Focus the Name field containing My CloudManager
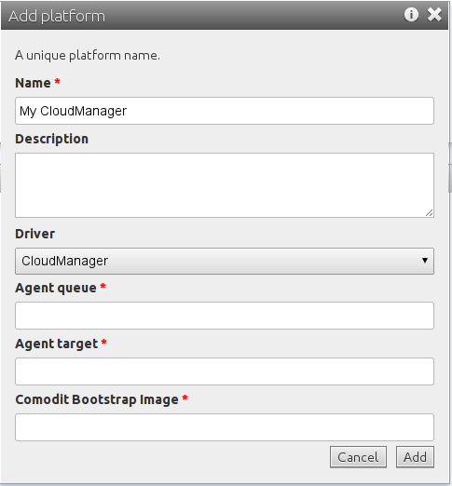 pos(225,111)
